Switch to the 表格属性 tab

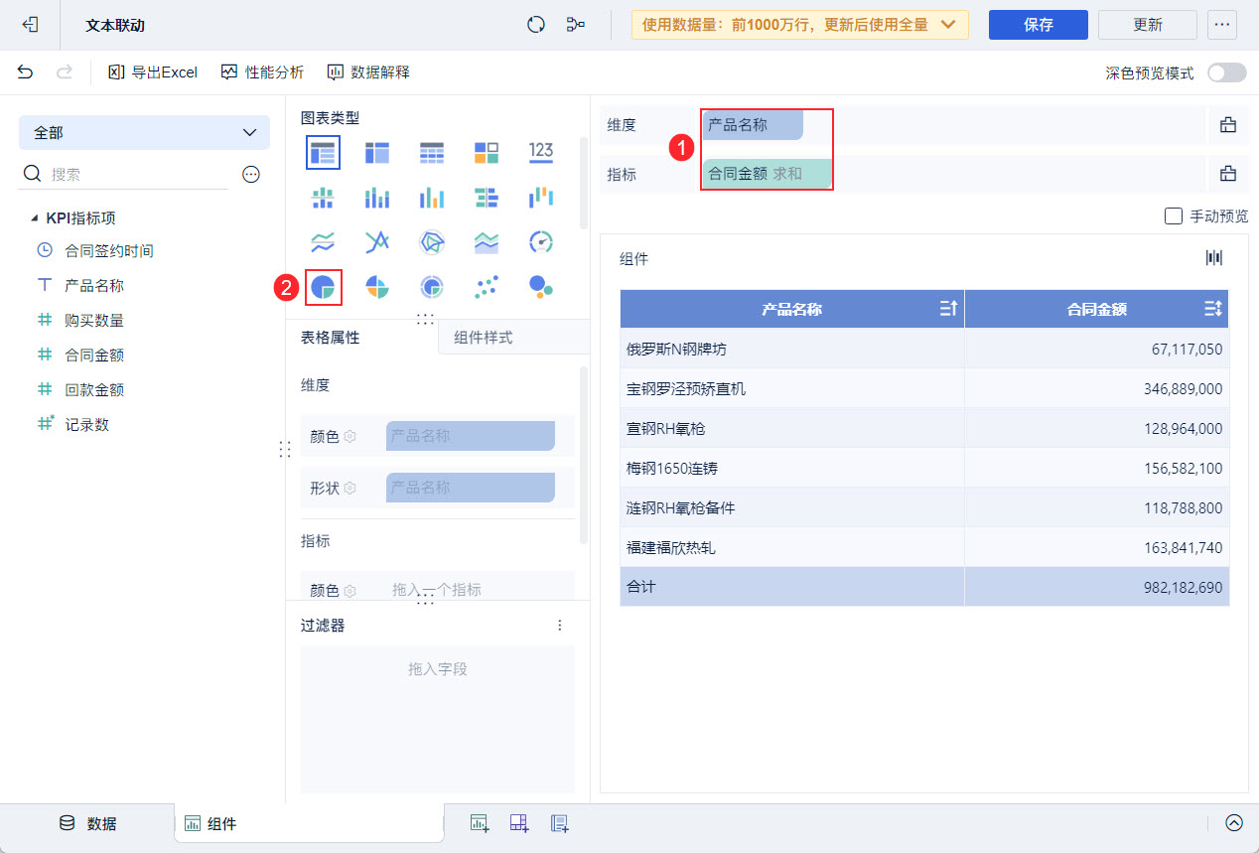(331, 338)
